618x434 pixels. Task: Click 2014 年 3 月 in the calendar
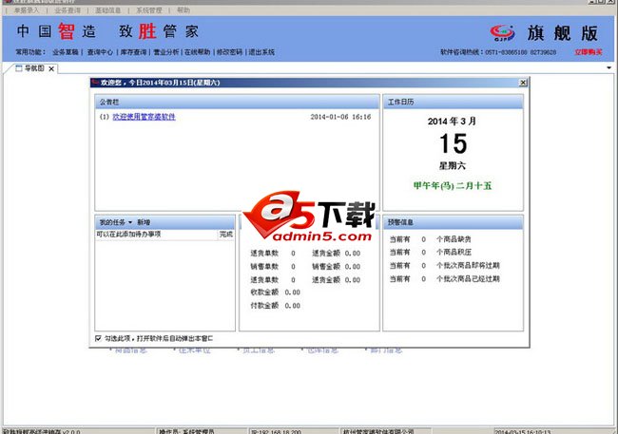pyautogui.click(x=452, y=122)
